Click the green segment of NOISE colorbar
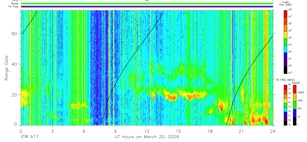This screenshot has width=307, height=142. pos(295,105)
